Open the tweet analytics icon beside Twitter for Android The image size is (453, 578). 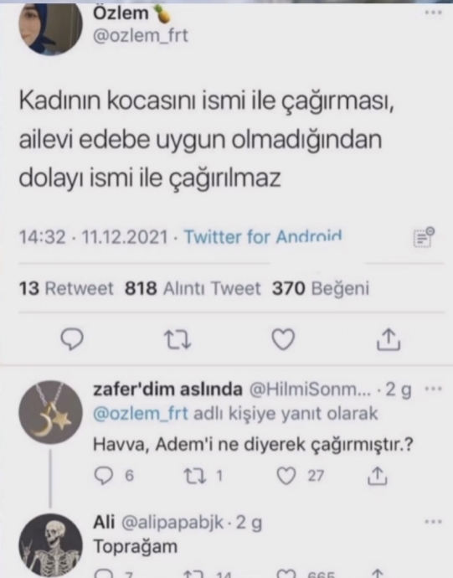click(424, 237)
